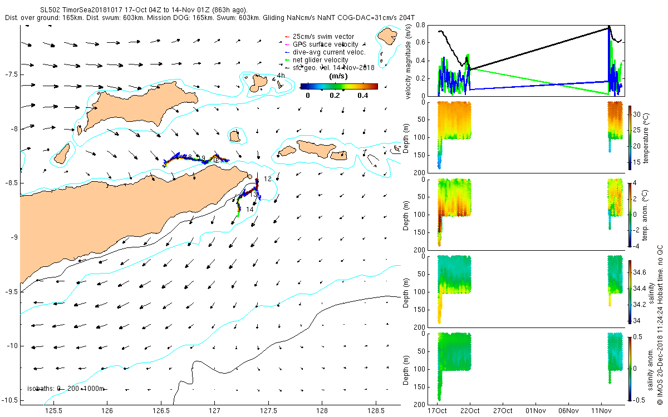Image resolution: width=668 pixels, height=417 pixels.
Task: Click the velocity (m/s) colorbar
Action: (x=339, y=86)
